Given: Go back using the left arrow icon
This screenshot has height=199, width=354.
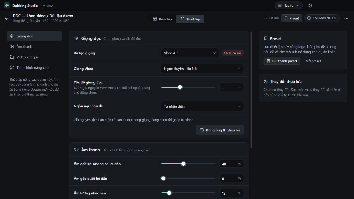Looking at the screenshot, I should point(7,18).
